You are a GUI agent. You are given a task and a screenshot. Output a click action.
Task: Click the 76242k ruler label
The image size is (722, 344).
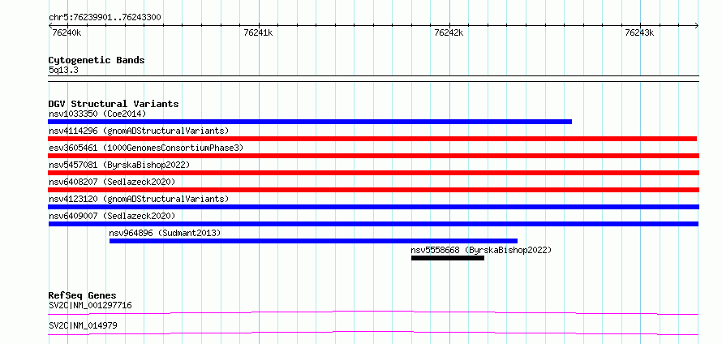(x=449, y=32)
